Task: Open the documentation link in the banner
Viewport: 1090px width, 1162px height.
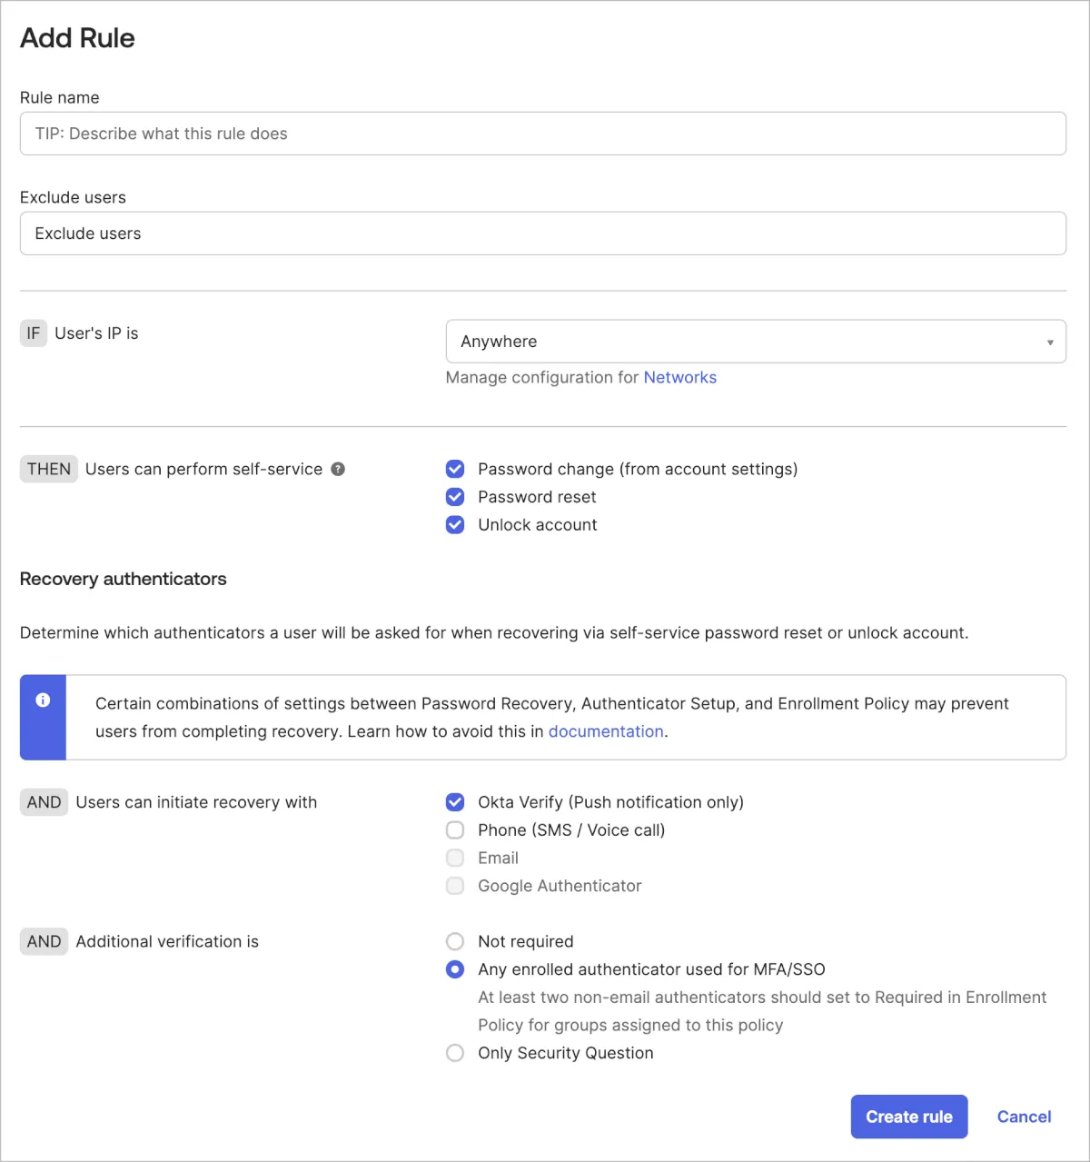Action: tap(605, 731)
